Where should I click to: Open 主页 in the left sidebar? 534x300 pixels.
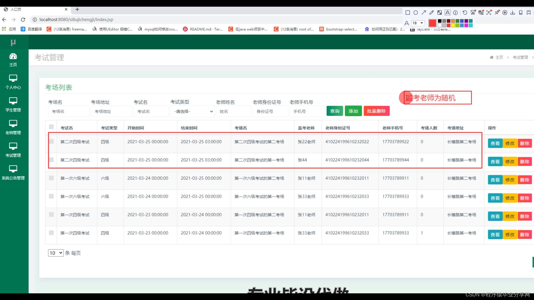tap(13, 60)
